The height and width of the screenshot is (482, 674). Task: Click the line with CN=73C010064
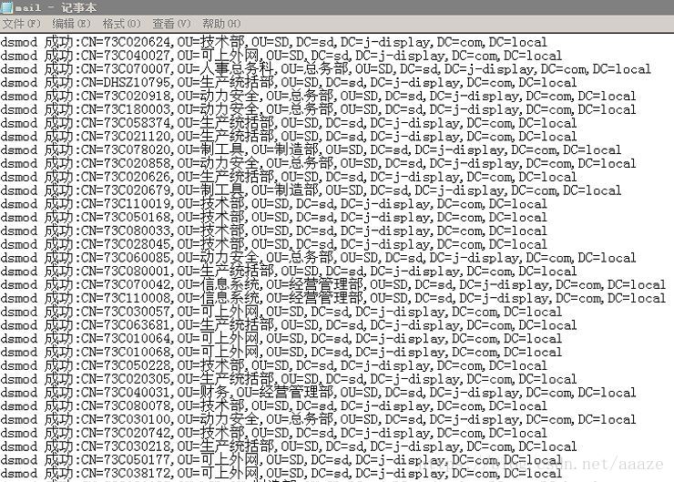(281, 338)
